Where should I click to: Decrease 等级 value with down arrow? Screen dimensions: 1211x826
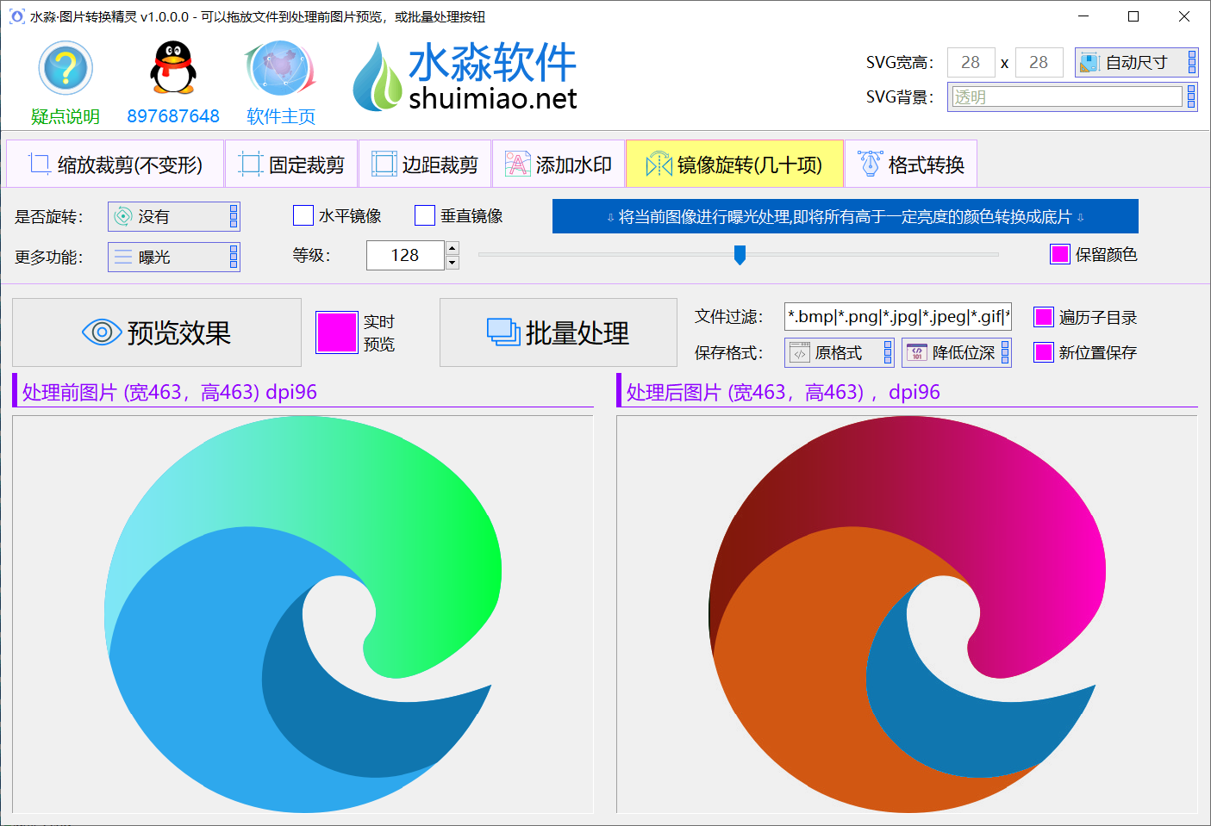click(x=453, y=263)
